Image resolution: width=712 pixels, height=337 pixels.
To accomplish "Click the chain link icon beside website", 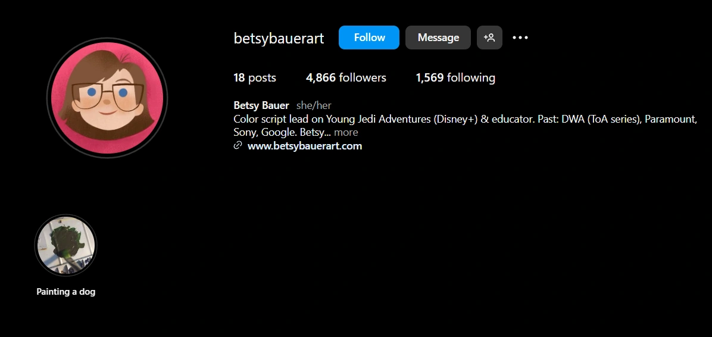I will click(238, 146).
